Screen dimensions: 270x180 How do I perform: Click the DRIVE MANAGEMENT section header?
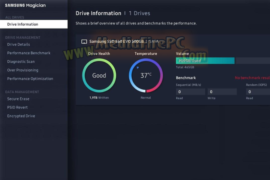[x=23, y=37]
